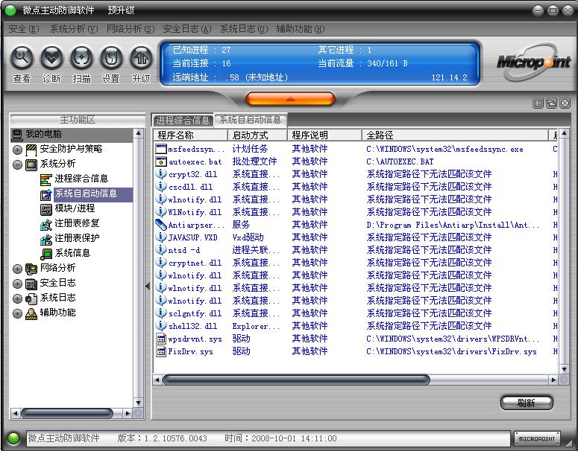Select the crypt32.dll row
The height and width of the screenshot is (451, 578).
tap(356, 174)
